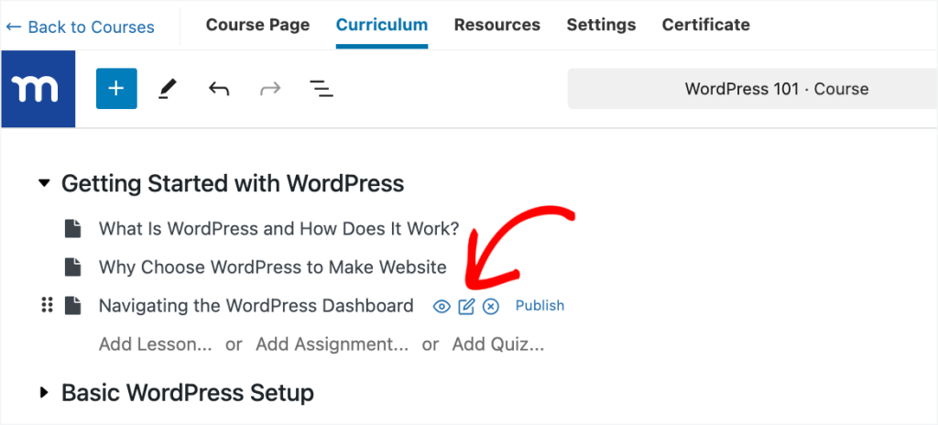Open the Certificate tab

tap(705, 25)
